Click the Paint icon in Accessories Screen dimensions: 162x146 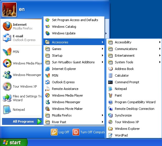[110, 95]
